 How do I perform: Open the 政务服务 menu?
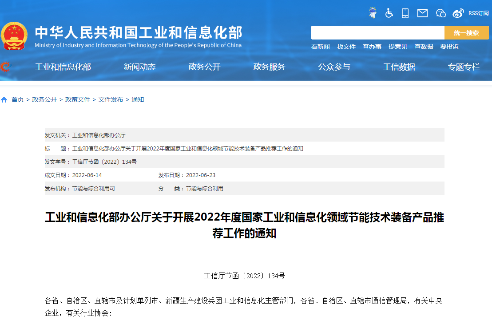(269, 67)
